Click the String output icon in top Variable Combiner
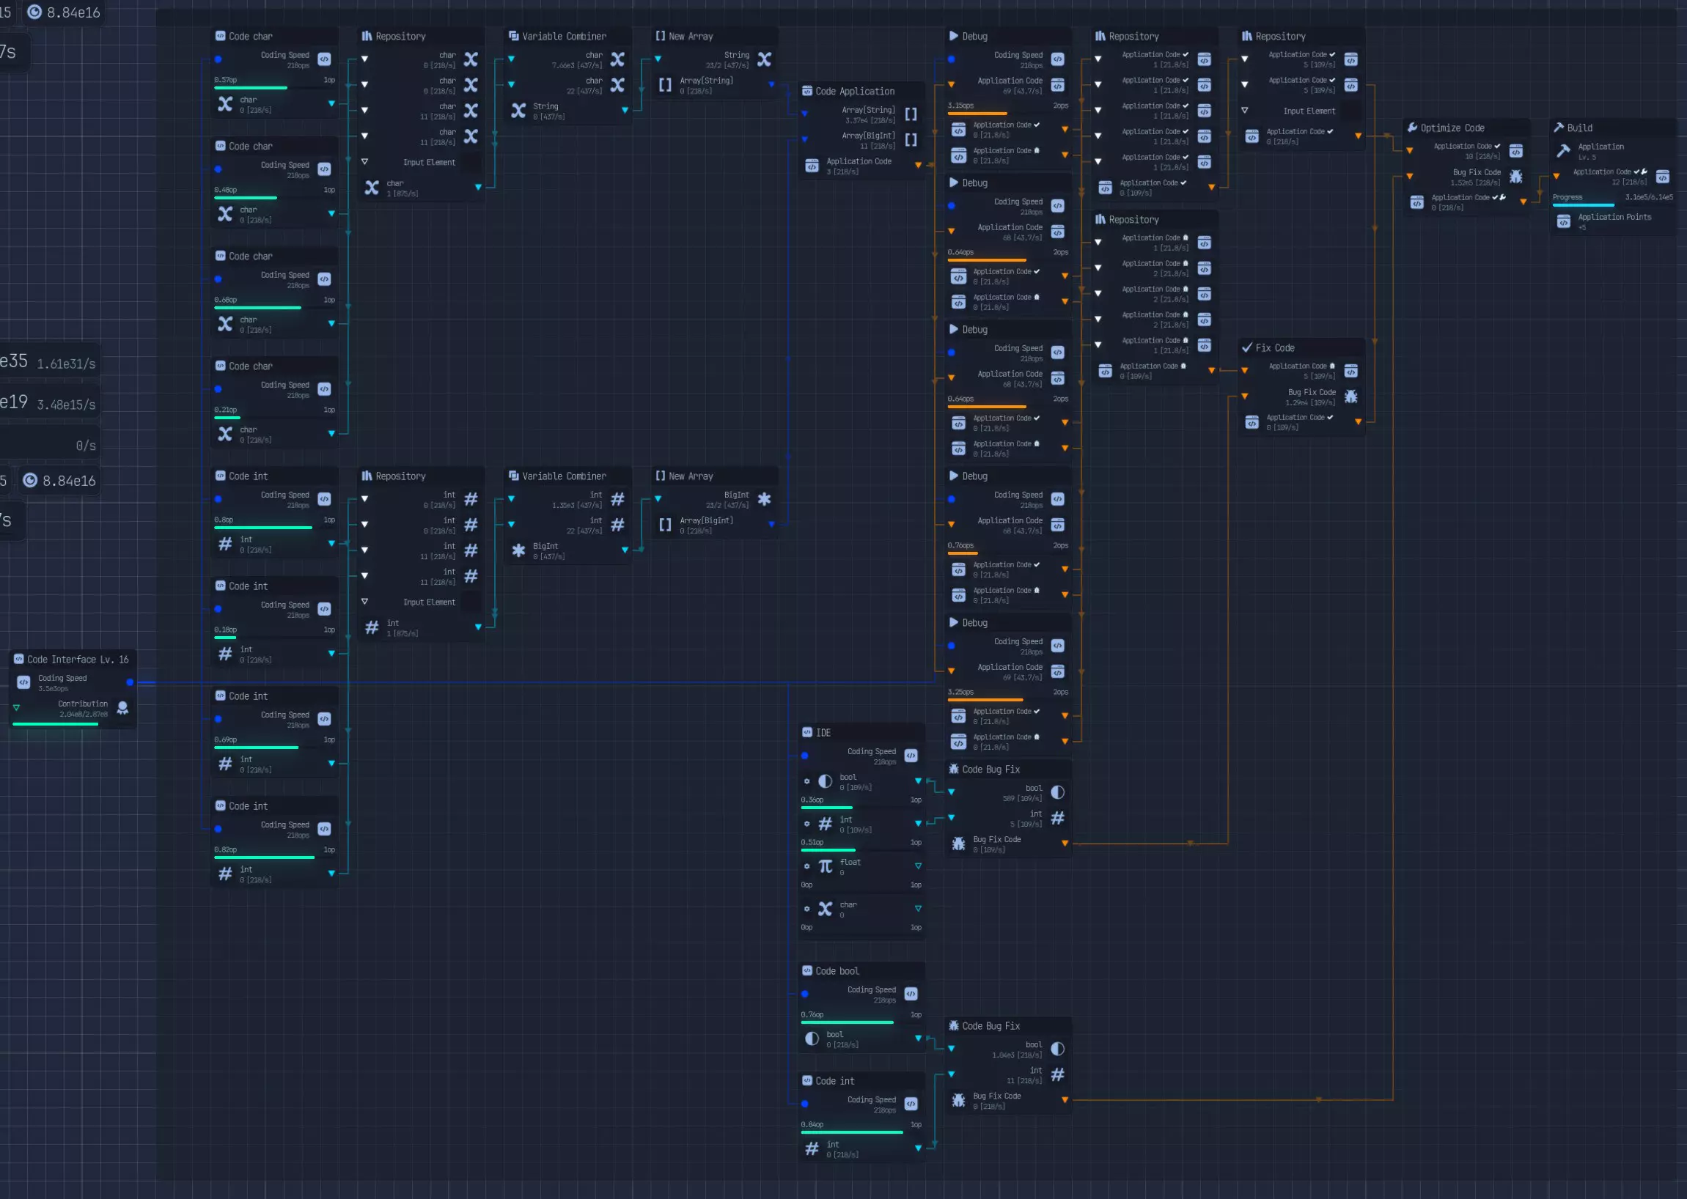 click(518, 111)
